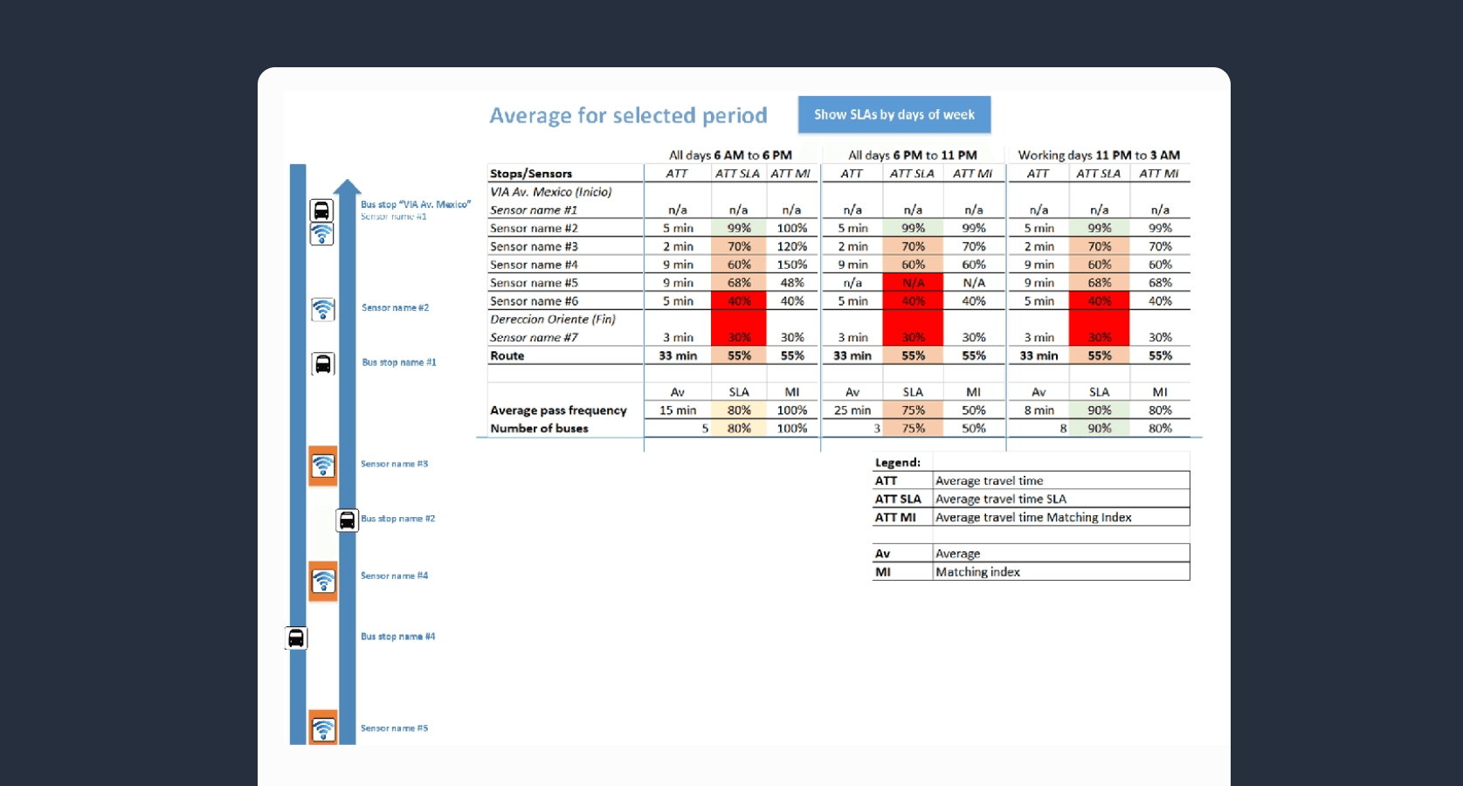Screen dimensions: 1463x786
Task: Click the 'Bus stop "VIA Av. Mexico"' route label
Action: click(x=416, y=204)
